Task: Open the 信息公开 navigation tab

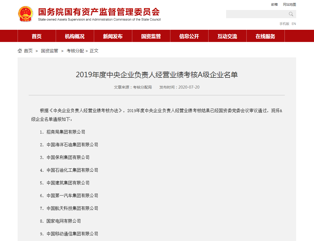Action: click(189, 36)
